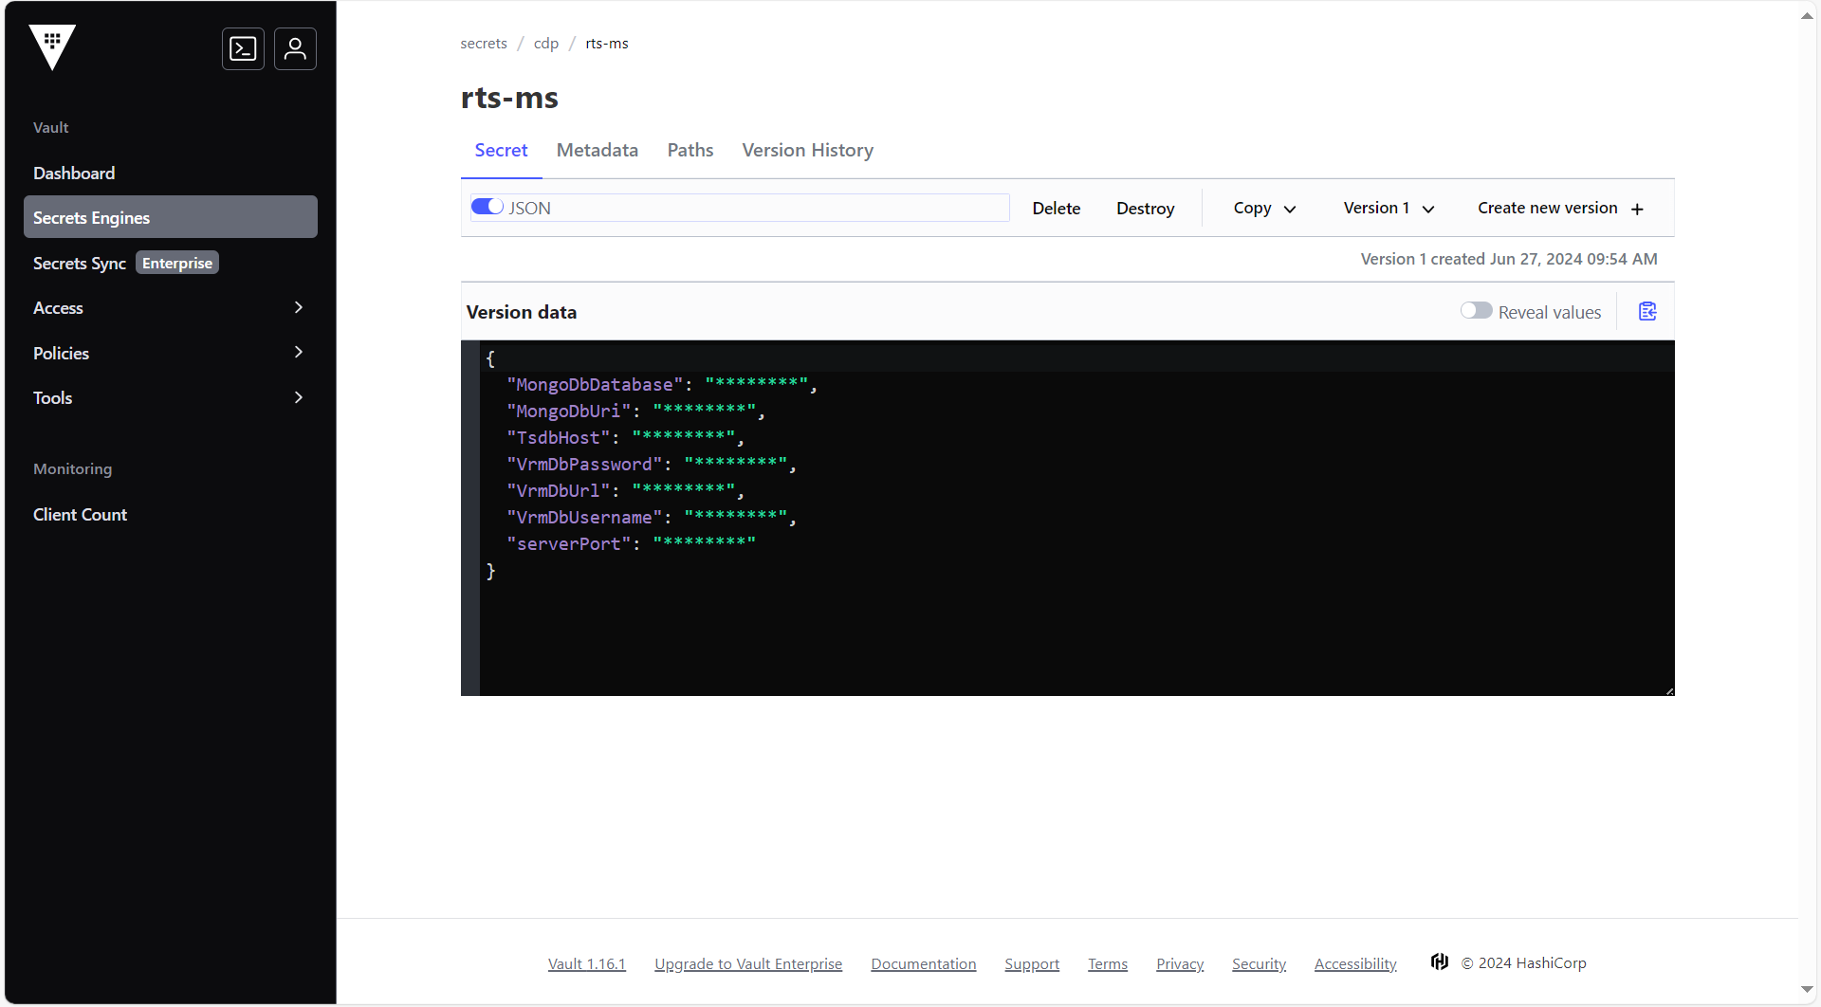Open the console terminal icon
Viewport: 1821px width, 1007px height.
[243, 48]
